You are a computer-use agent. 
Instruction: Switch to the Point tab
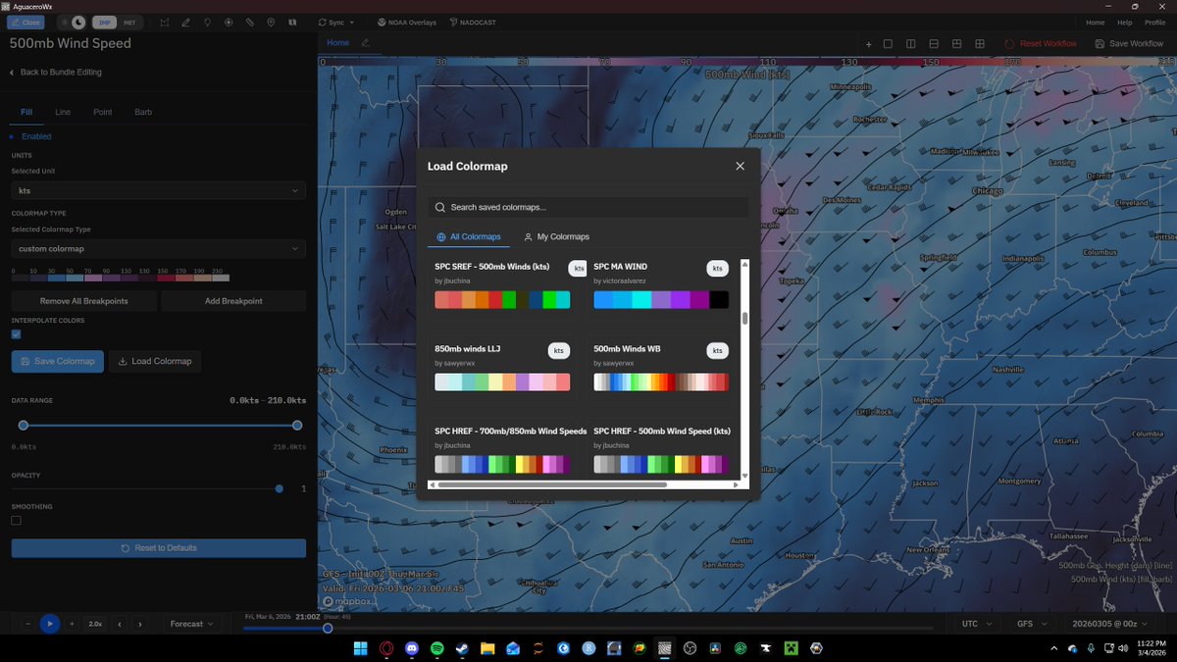[x=103, y=112]
